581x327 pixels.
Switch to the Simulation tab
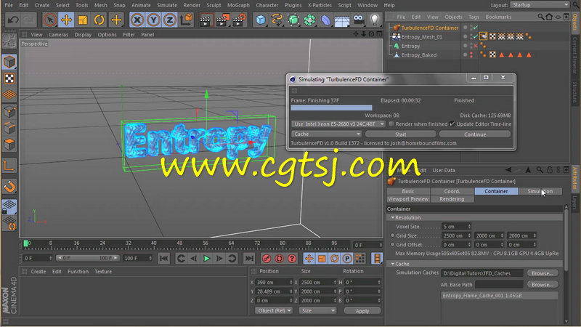540,191
